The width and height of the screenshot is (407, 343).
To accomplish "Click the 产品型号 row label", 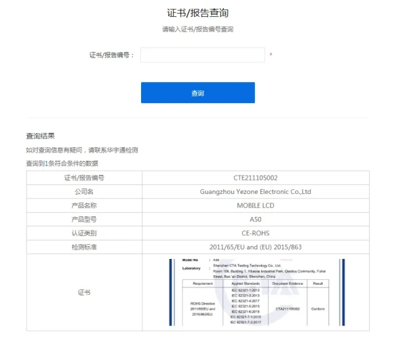I will click(84, 219).
